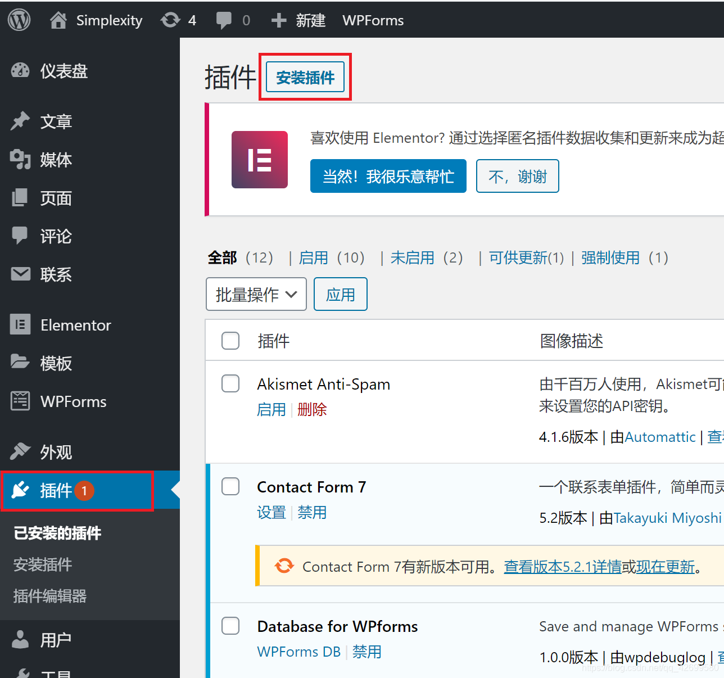Click the Akismet Anti-Spam plugin name
Viewport: 724px width, 678px height.
(324, 384)
